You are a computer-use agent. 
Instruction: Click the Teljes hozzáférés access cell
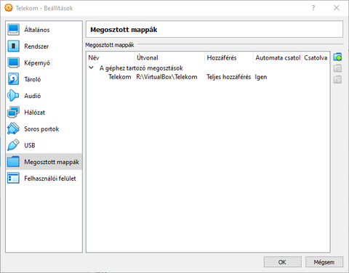pos(229,77)
